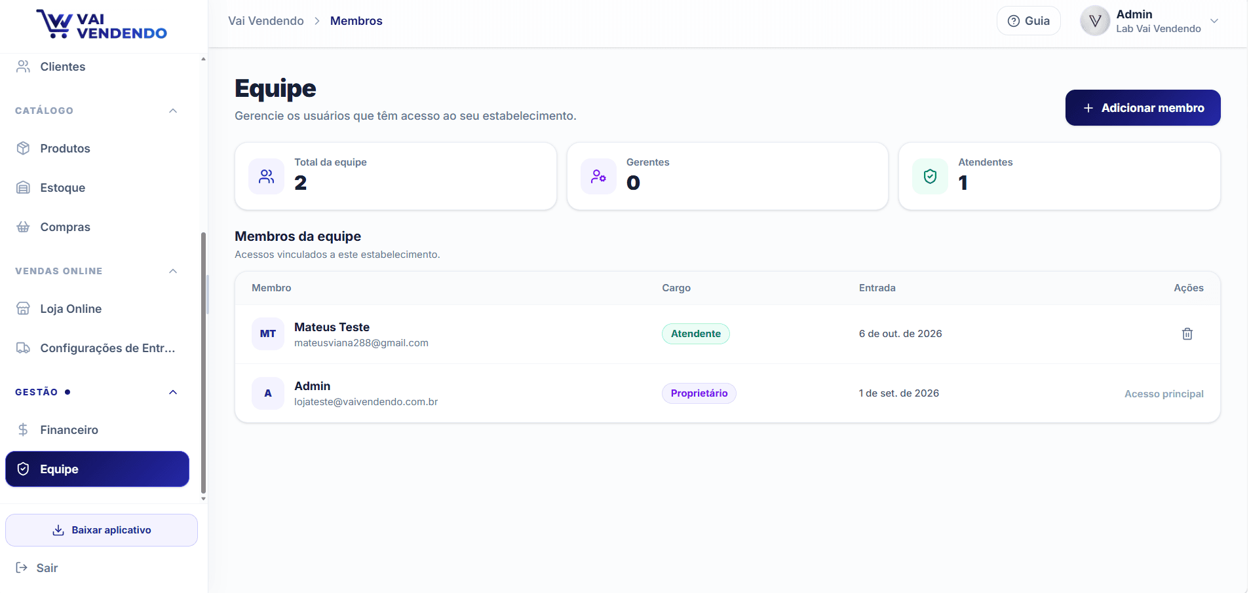This screenshot has width=1249, height=593.
Task: Navigate to Financeiro
Action: (x=97, y=429)
